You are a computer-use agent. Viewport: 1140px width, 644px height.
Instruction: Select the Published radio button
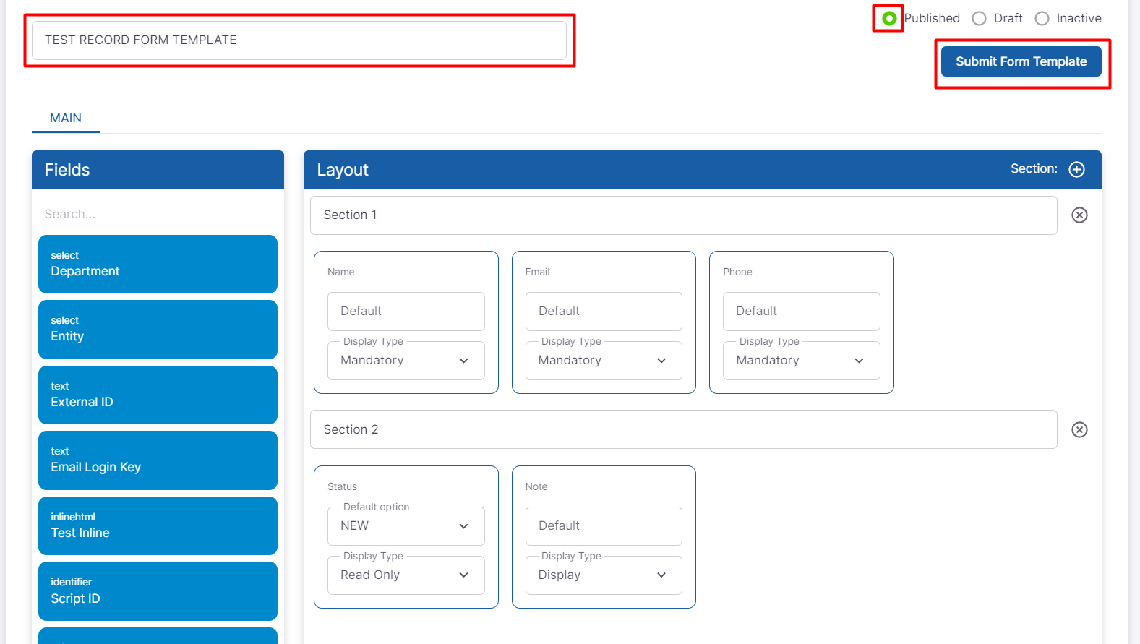click(889, 19)
